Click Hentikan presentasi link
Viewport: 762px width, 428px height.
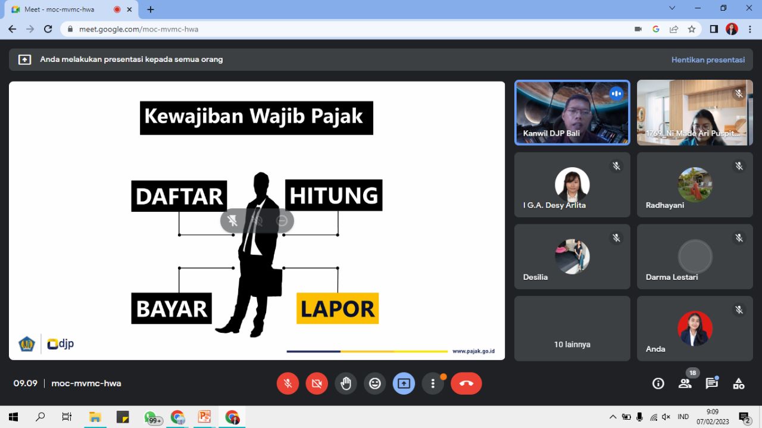(x=708, y=60)
